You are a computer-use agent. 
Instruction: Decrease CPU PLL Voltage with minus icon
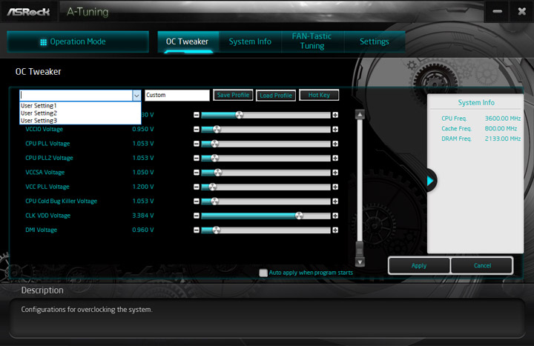[x=196, y=144]
